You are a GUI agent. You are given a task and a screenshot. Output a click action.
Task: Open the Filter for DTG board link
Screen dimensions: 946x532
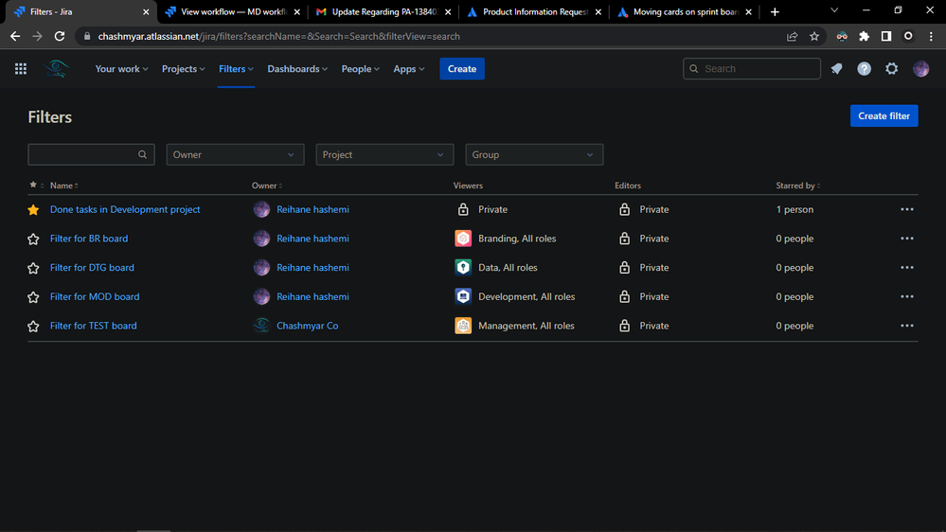point(92,267)
